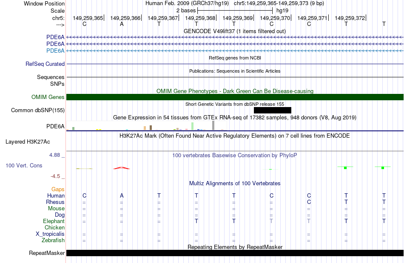The width and height of the screenshot is (404, 263).
Task: Click 'RefSeq genes from NCBI' title
Action: point(235,58)
